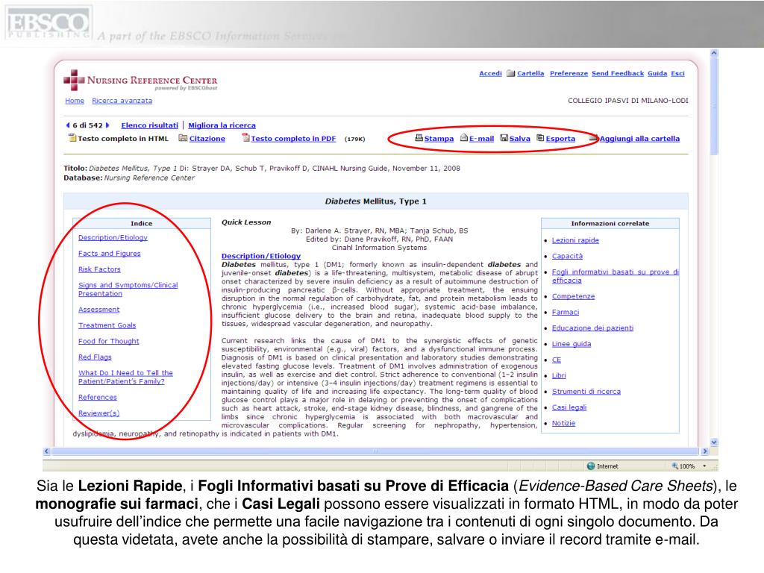The image size is (764, 573).
Task: Open Preferenze settings link
Action: point(569,73)
